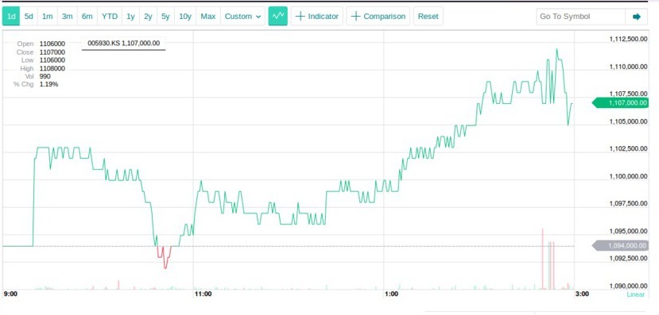The image size is (659, 315).
Task: Click the go arrow next to symbol field
Action: [637, 17]
